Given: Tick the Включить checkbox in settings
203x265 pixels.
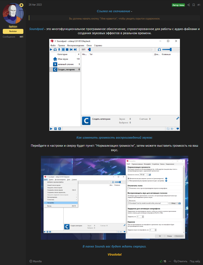Looking at the screenshot, I should (x=128, y=201).
